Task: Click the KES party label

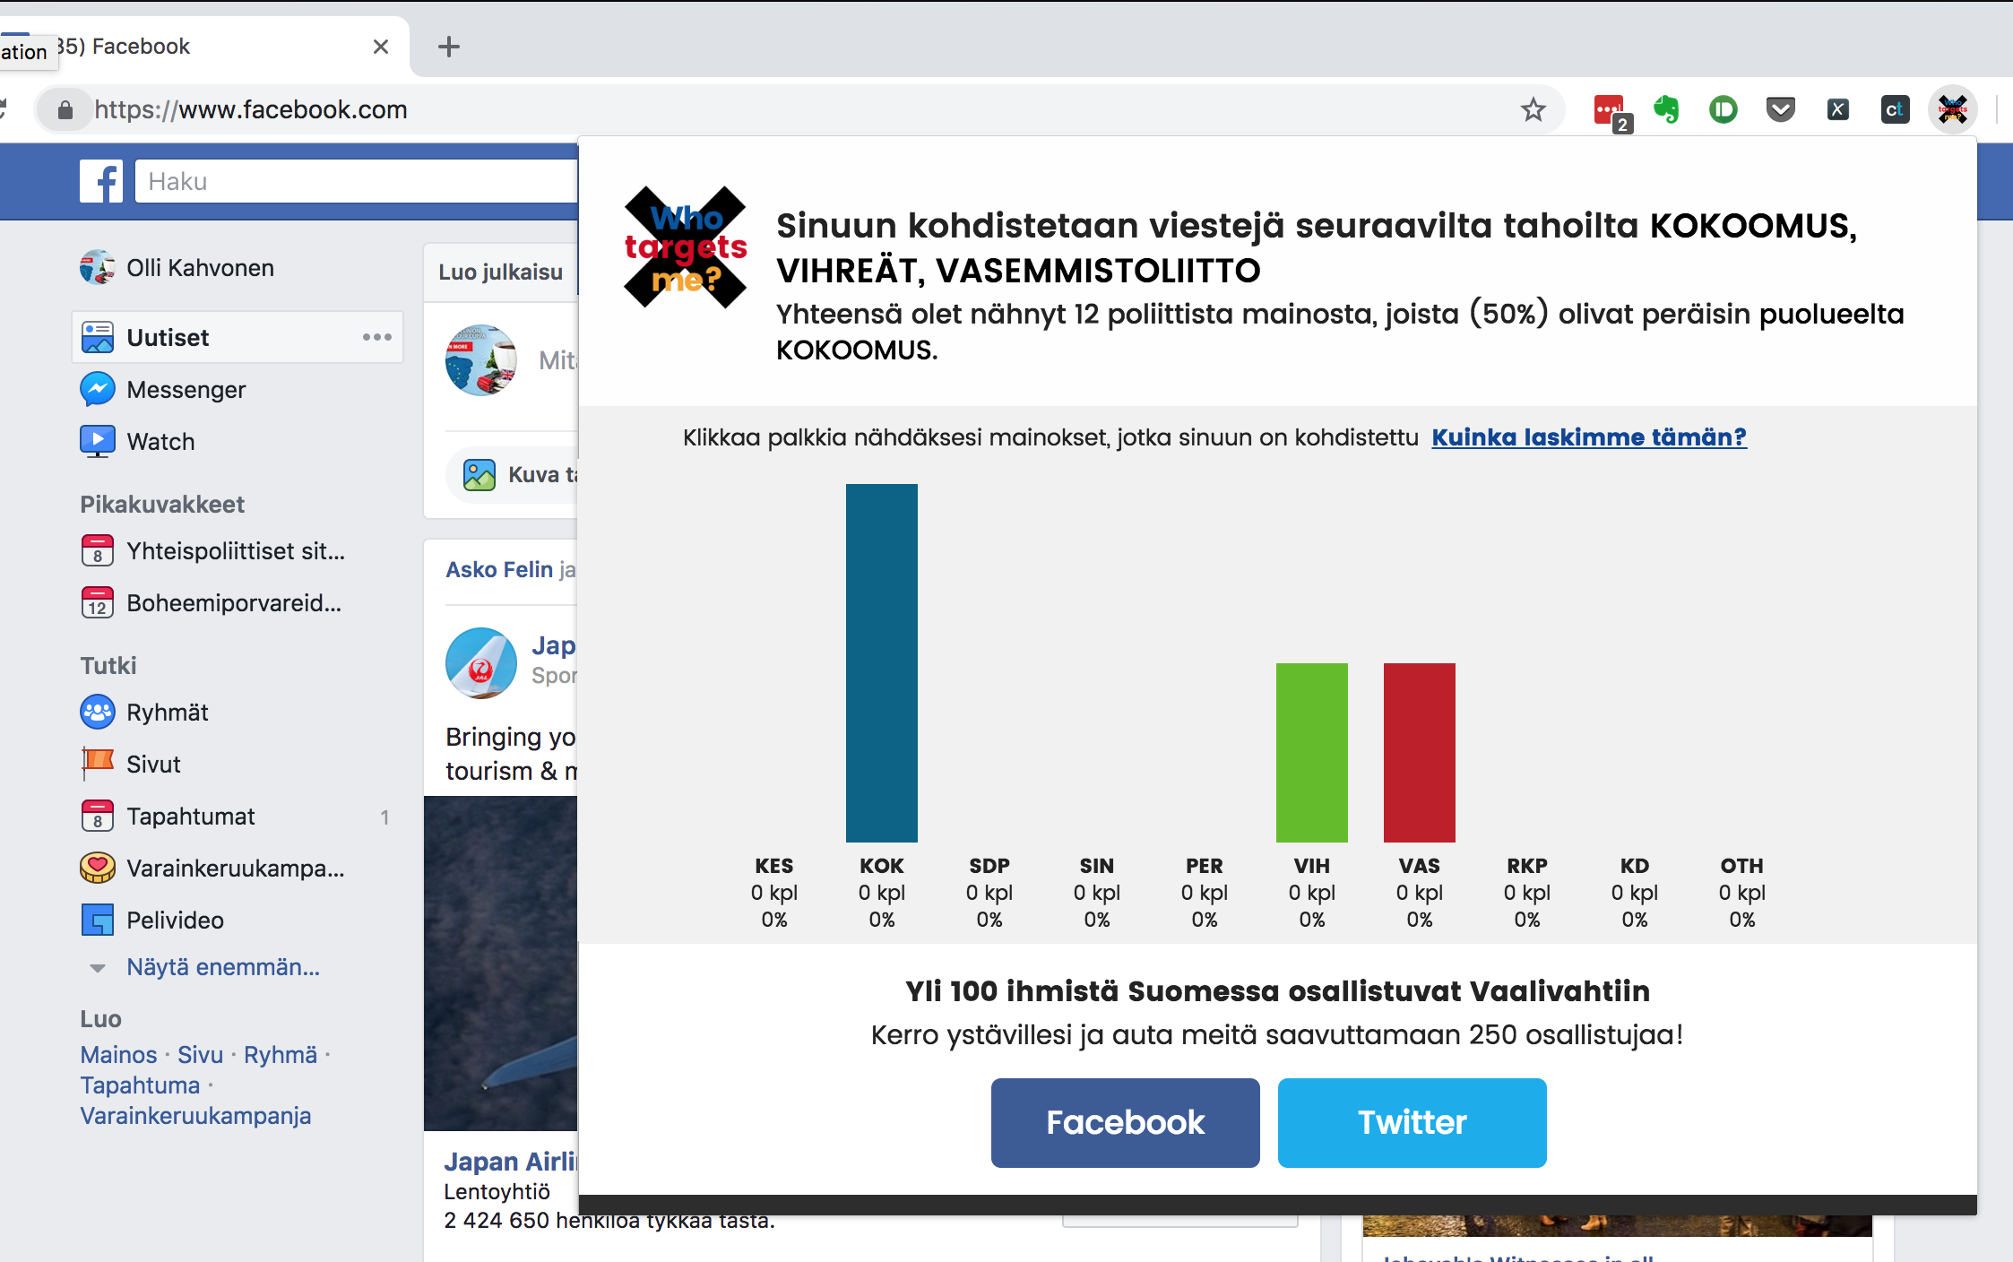Action: 774,866
